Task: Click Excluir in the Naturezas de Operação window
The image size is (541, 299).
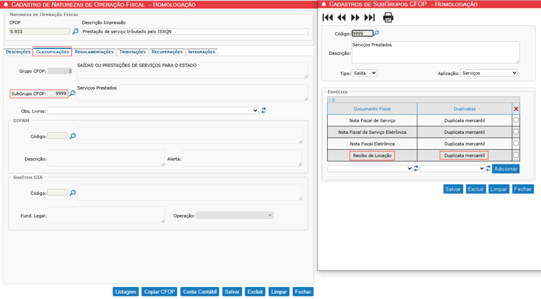Action: (x=255, y=292)
